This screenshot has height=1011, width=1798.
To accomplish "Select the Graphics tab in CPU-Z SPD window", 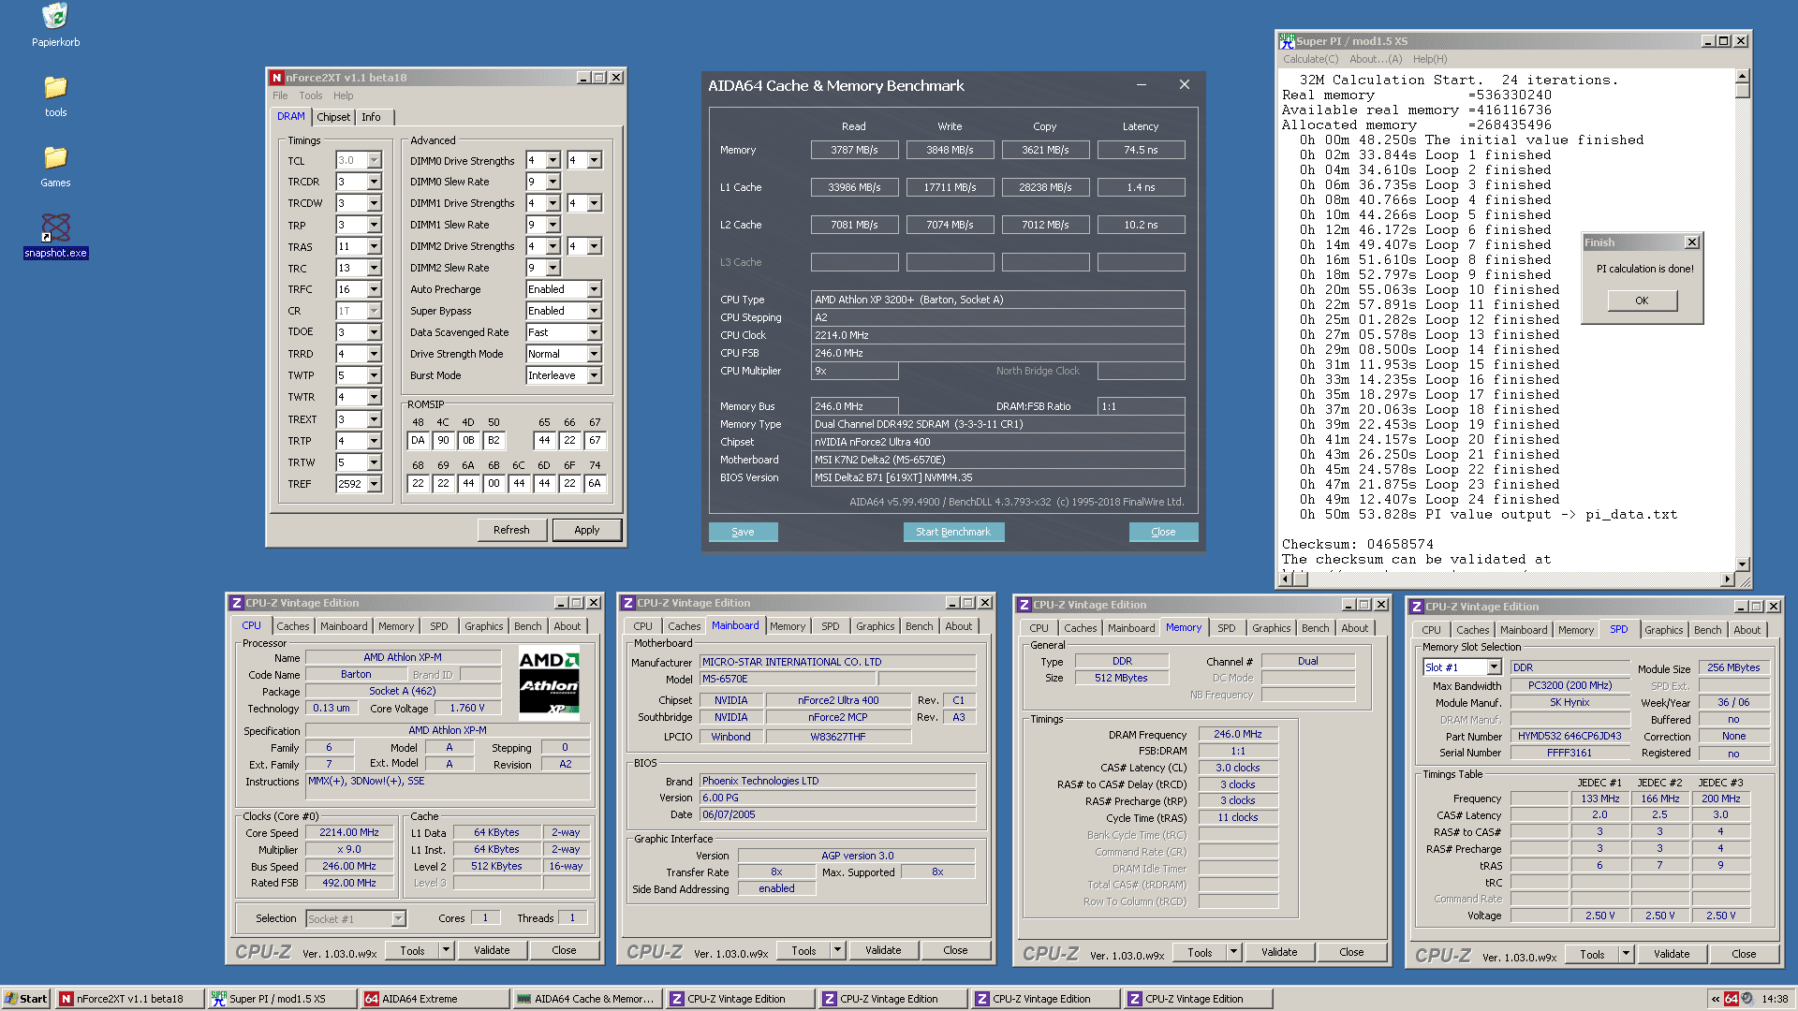I will (x=1663, y=630).
